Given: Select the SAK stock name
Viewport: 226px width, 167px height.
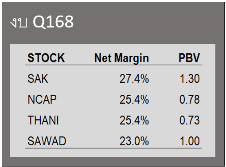Looking at the screenshot, I should (38, 79).
